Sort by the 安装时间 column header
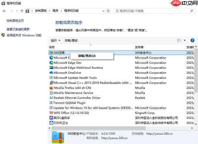198x144 pixels. [x=190, y=47]
